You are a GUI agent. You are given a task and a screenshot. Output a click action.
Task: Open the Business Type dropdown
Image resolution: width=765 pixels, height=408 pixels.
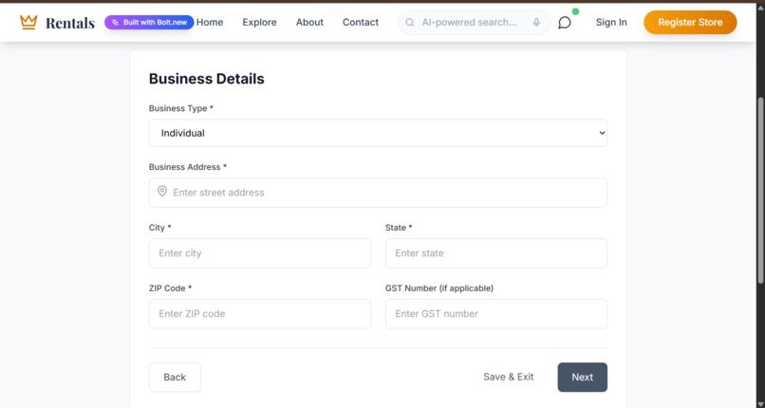tap(378, 133)
